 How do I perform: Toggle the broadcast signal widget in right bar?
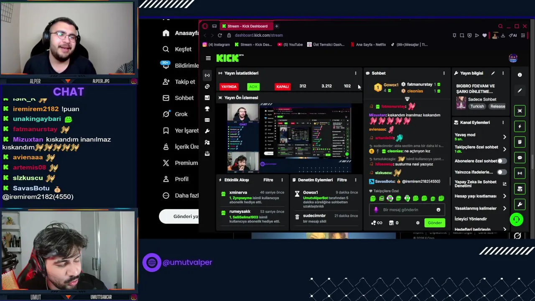click(520, 173)
